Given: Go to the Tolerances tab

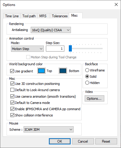Looking at the screenshot, I should click(x=60, y=16).
